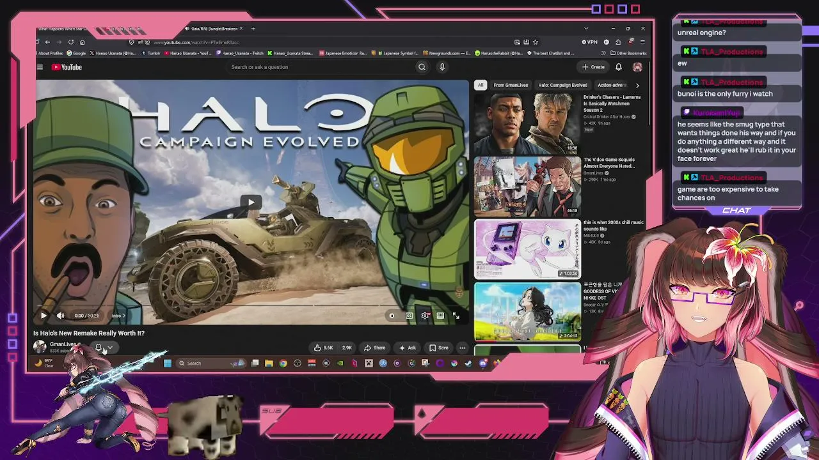Switch the player to theater mode
This screenshot has width=819, height=460.
[440, 316]
